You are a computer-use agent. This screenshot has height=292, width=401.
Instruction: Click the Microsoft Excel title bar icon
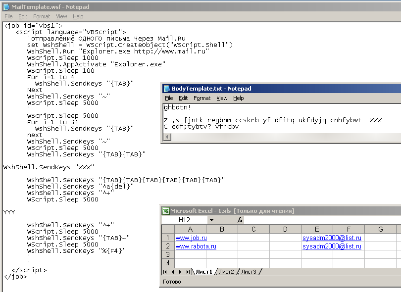(x=166, y=211)
